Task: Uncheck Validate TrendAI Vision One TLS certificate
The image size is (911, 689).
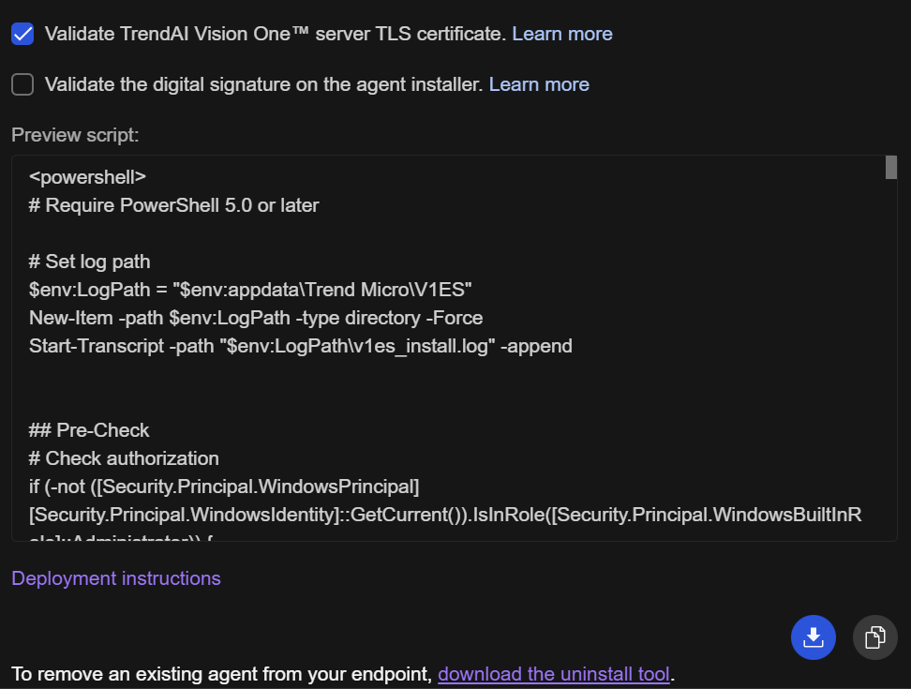Action: coord(22,34)
